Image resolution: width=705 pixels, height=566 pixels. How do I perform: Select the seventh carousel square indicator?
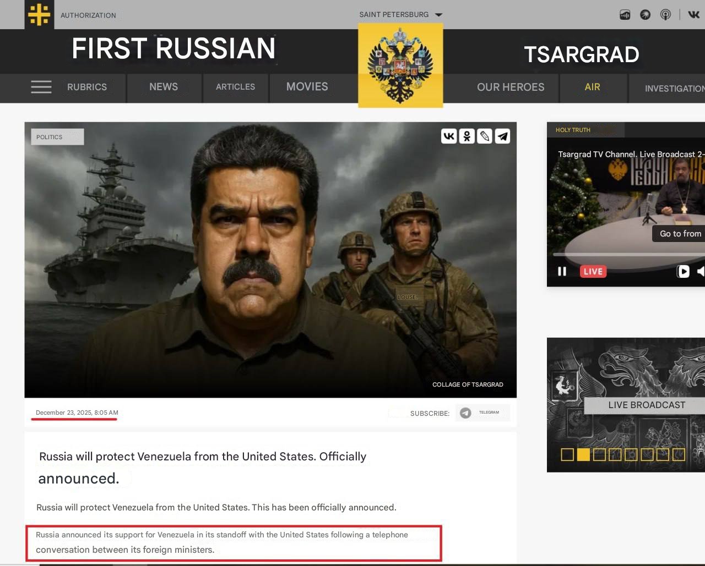point(663,454)
